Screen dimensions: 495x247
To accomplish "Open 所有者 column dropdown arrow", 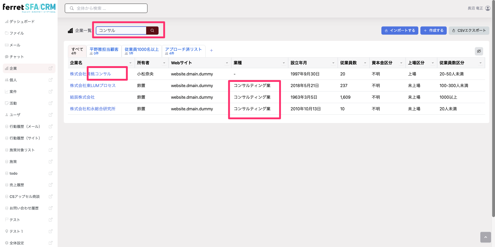I will 164,63.
